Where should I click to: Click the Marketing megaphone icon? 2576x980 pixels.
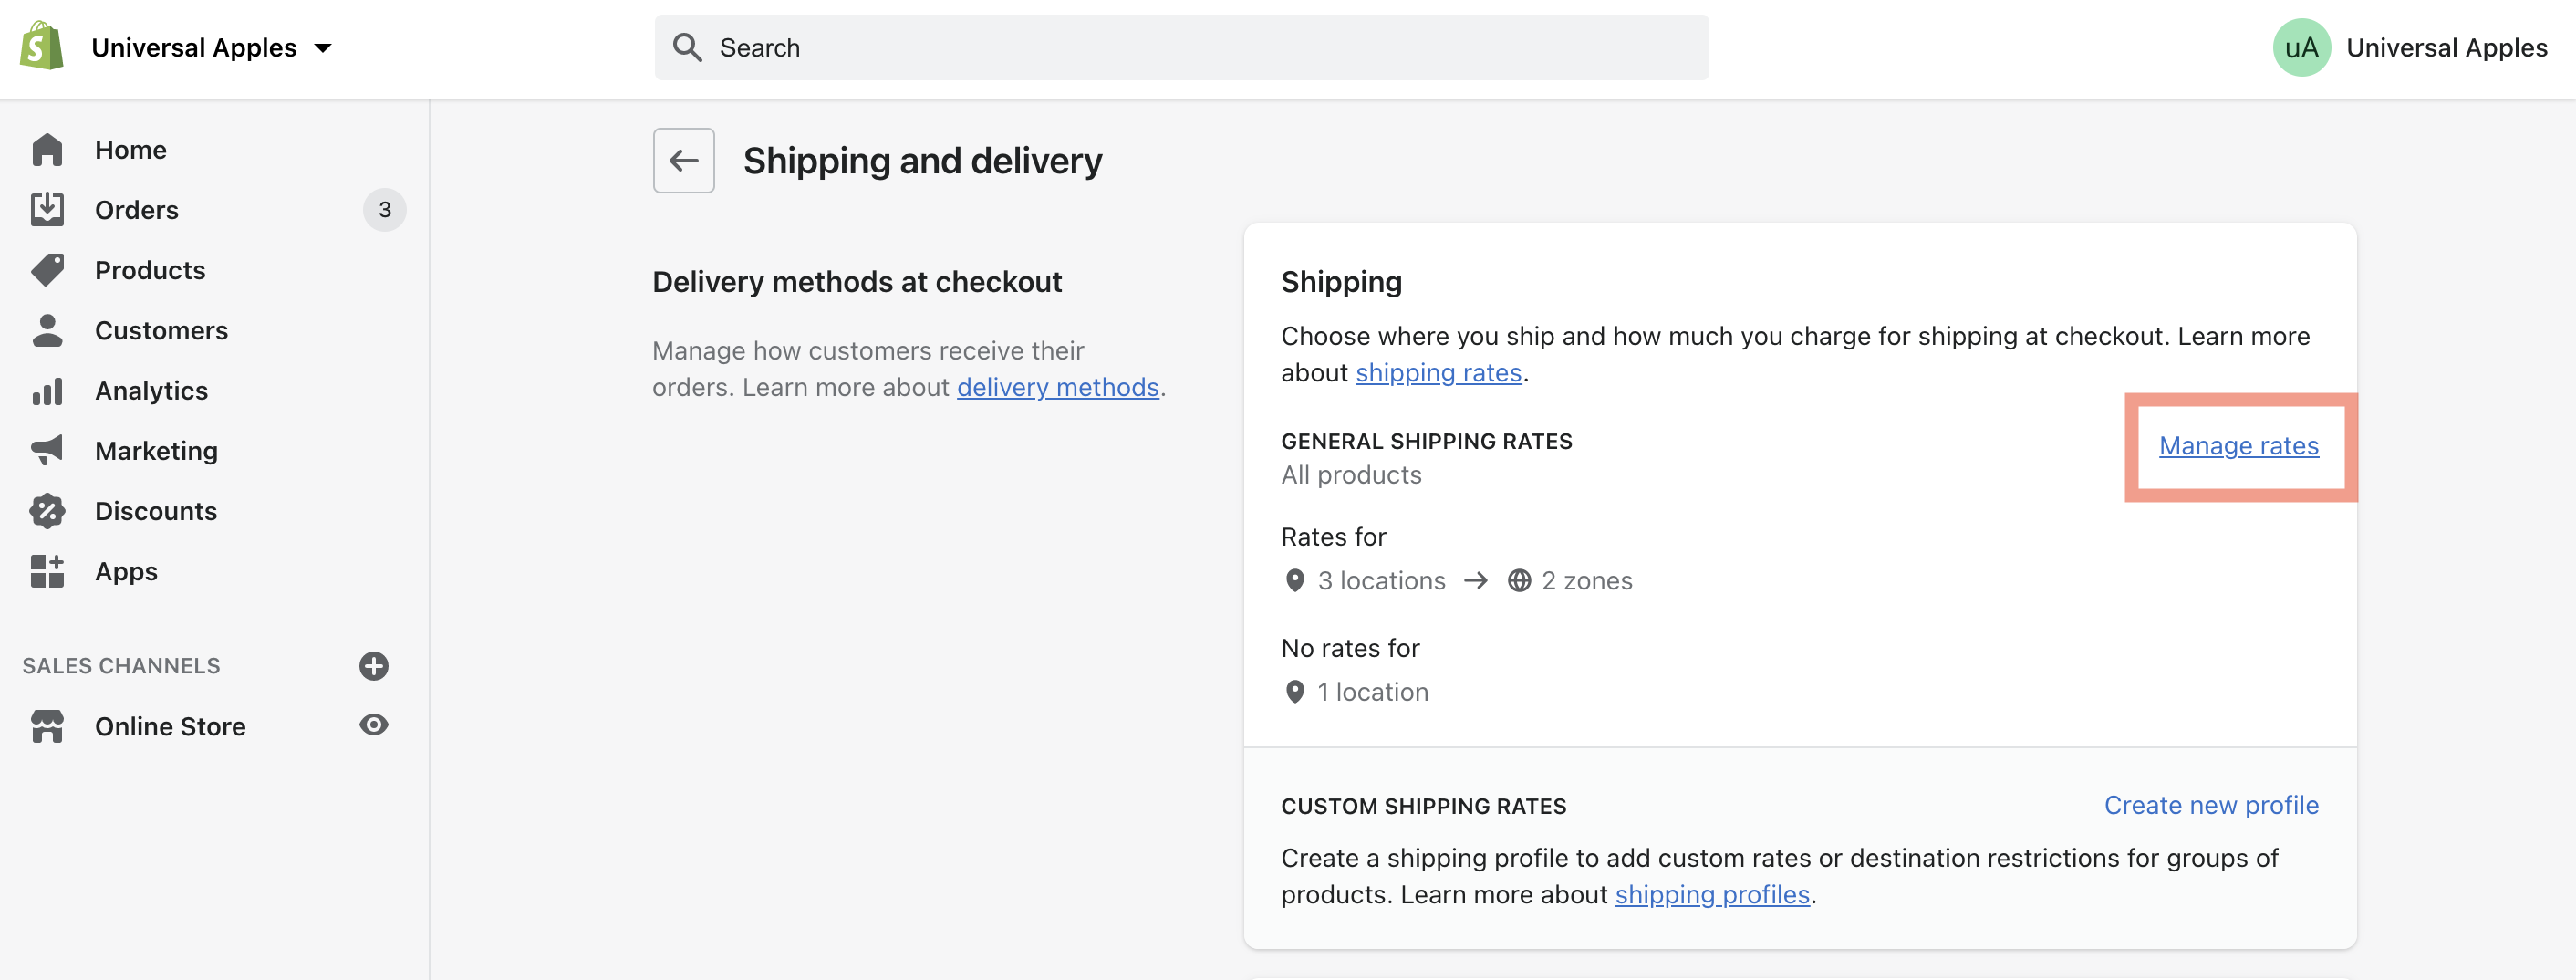47,450
